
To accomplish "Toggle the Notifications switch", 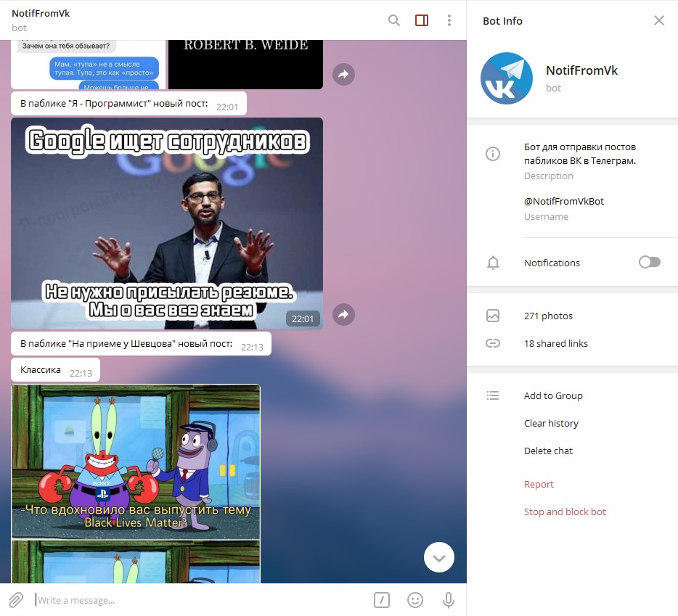I will [x=650, y=262].
